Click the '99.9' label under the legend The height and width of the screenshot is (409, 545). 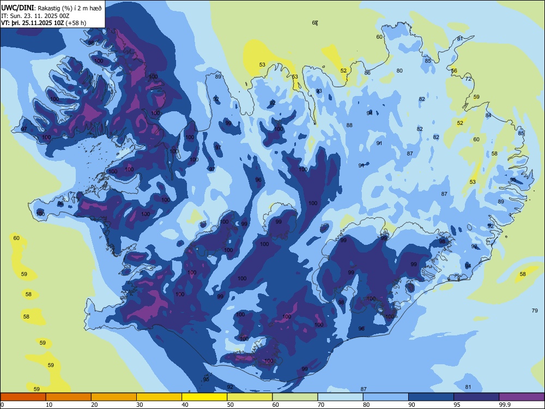[505, 405]
